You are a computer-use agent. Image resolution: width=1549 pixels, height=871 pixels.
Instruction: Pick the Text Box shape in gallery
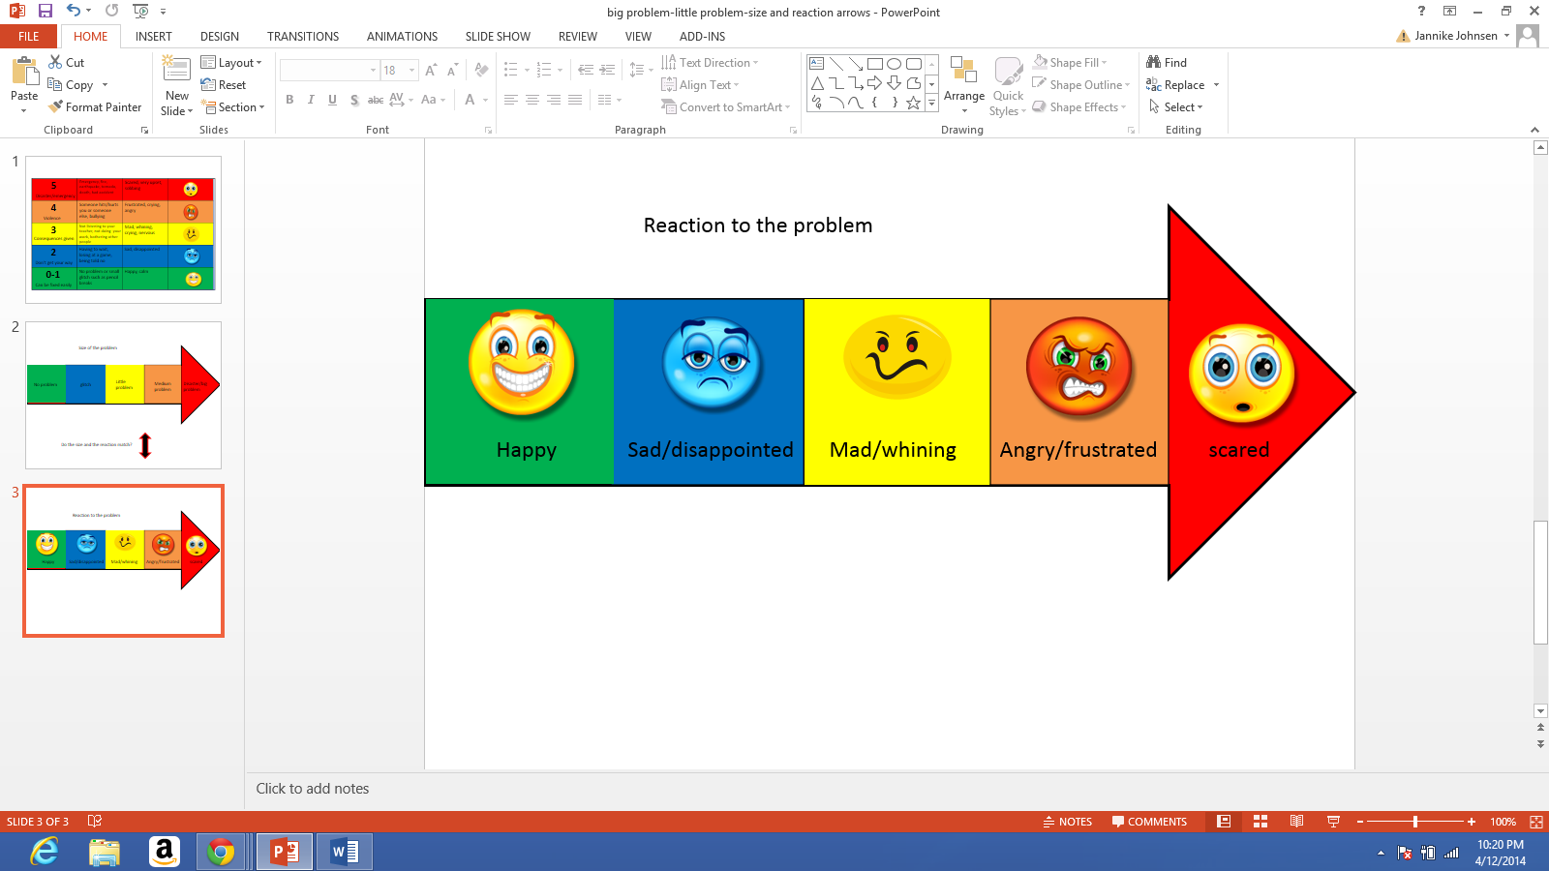(x=817, y=64)
